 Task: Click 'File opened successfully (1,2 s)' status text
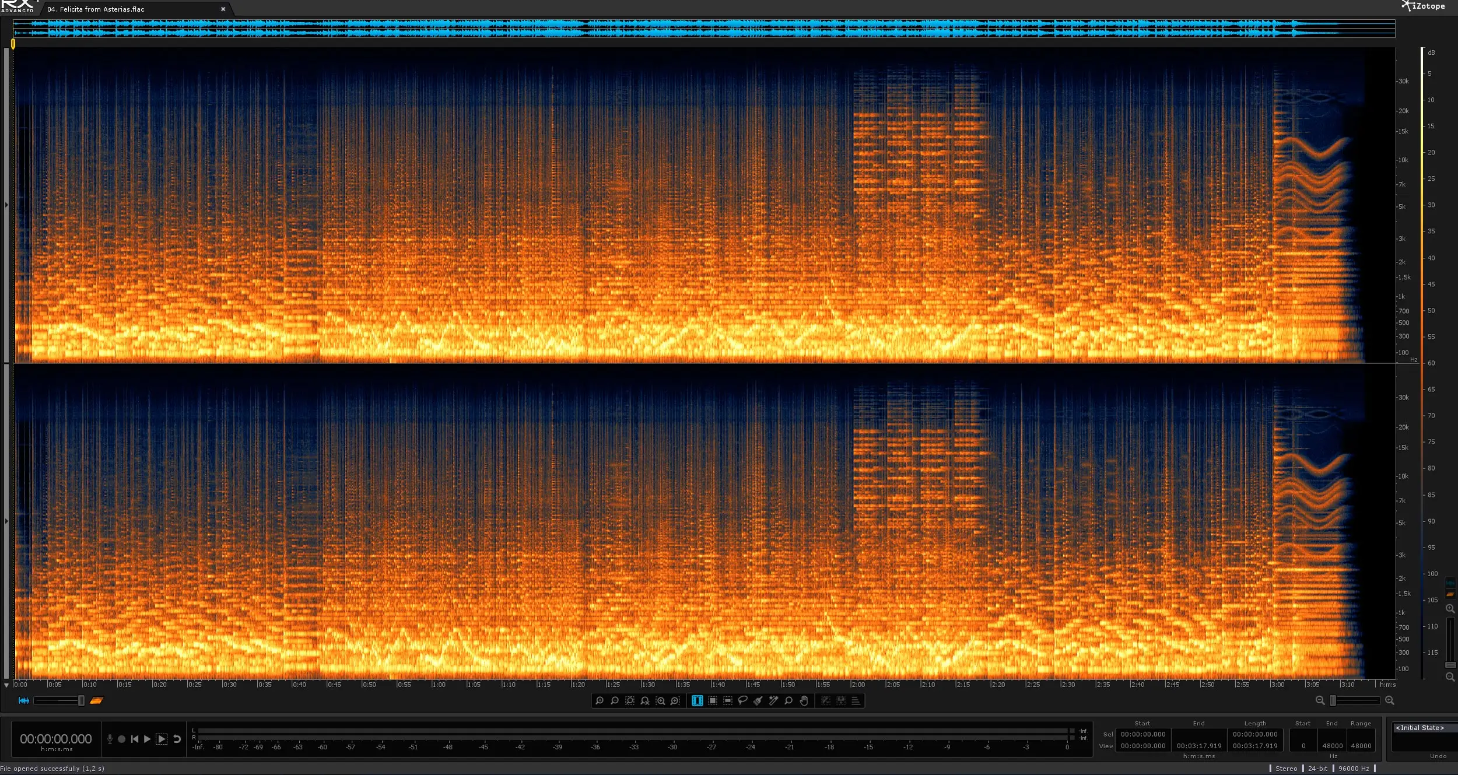[52, 769]
